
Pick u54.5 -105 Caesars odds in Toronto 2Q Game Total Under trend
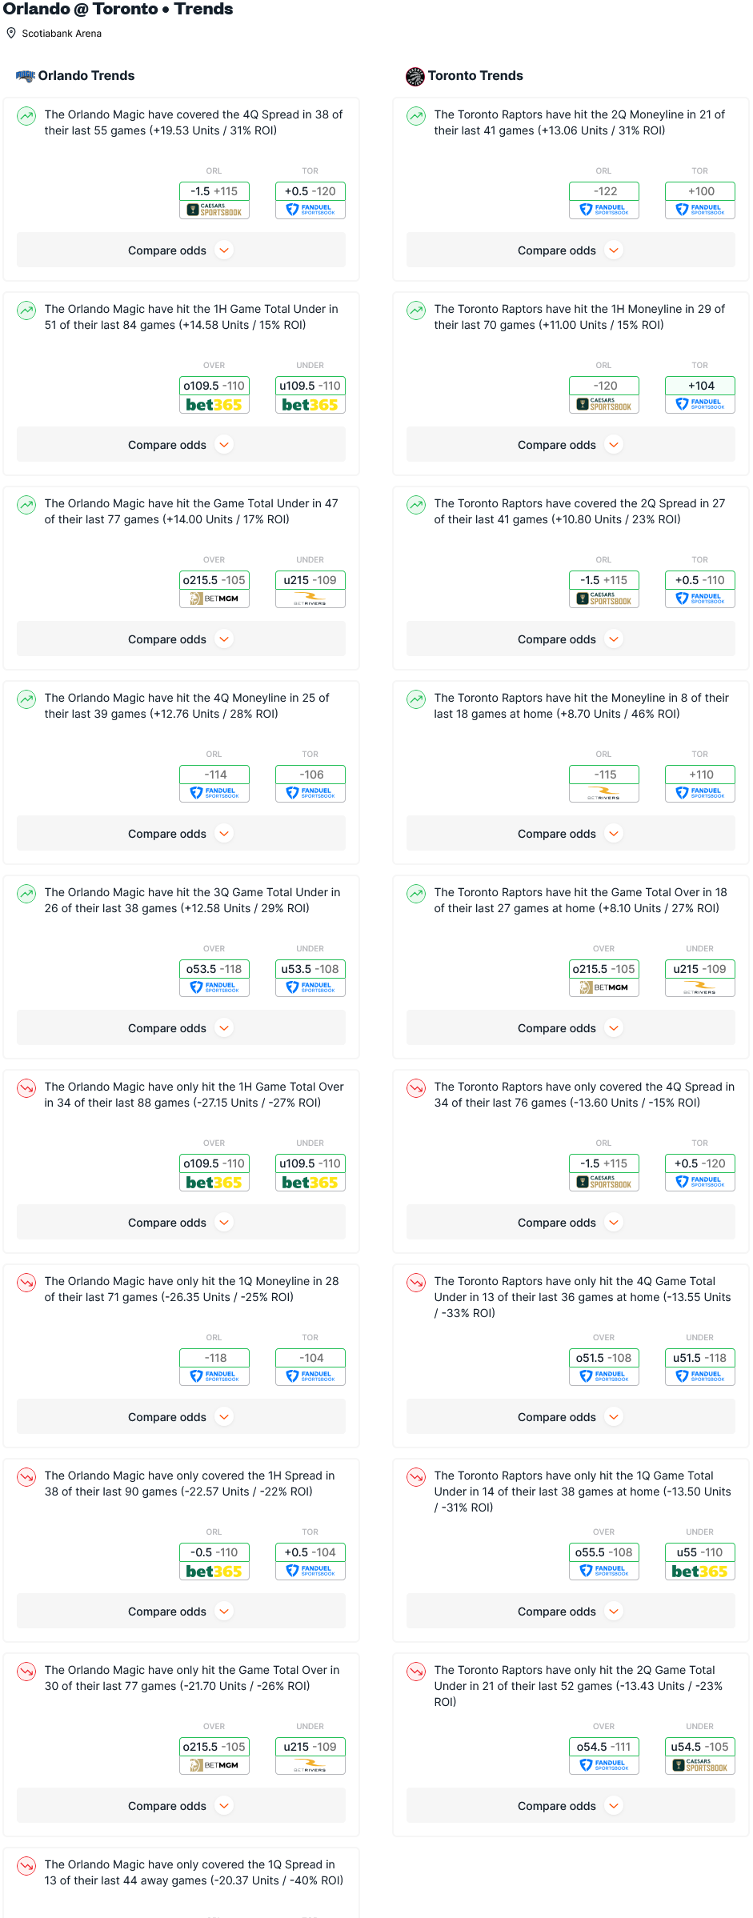(700, 1756)
